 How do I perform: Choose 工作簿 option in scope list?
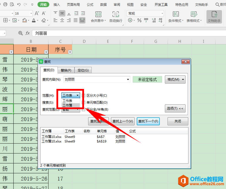(71, 105)
